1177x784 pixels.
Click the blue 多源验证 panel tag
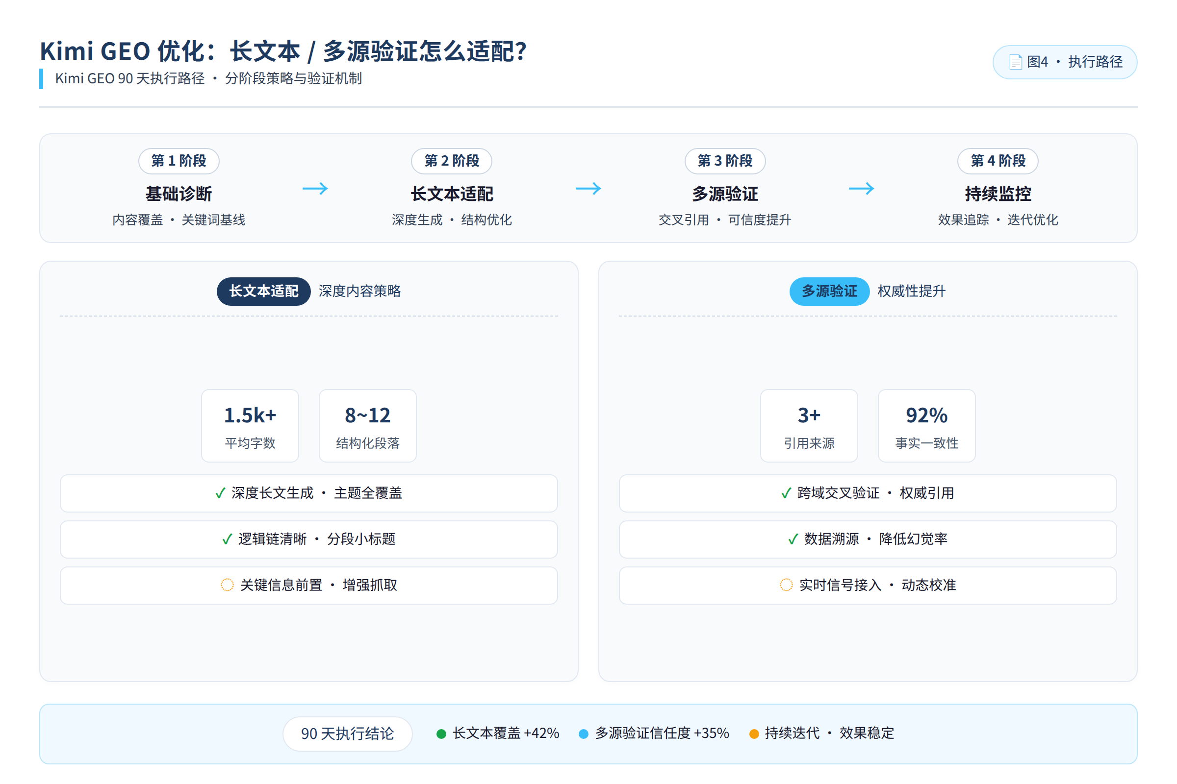pyautogui.click(x=830, y=292)
